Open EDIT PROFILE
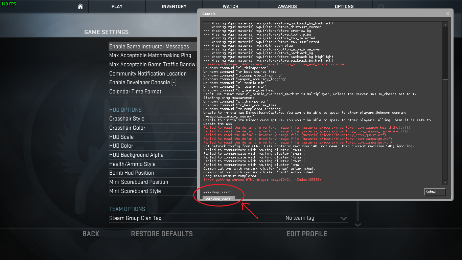 click(x=307, y=234)
